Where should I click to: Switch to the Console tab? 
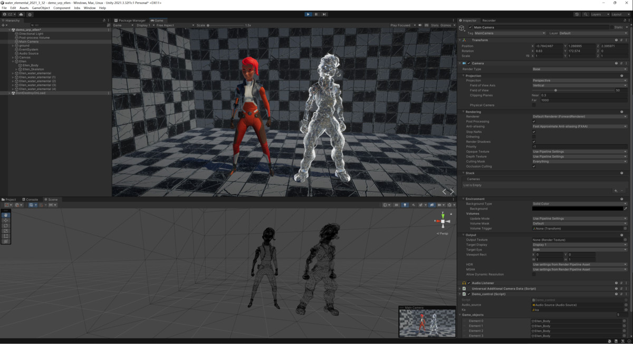[30, 200]
